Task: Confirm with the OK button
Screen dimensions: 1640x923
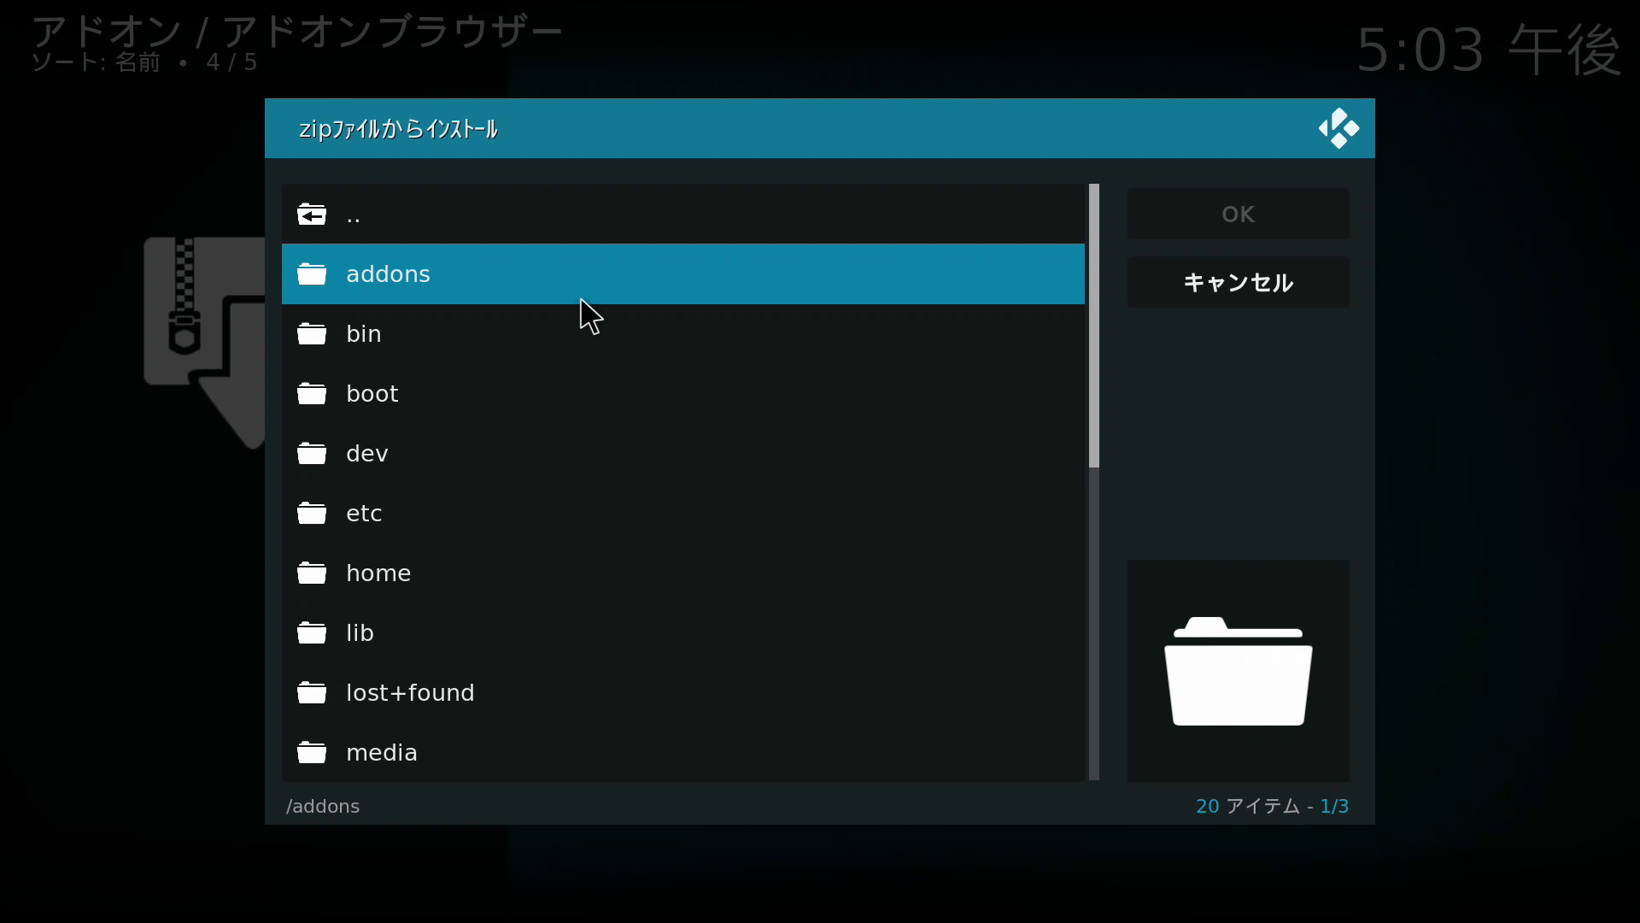Action: 1239,214
